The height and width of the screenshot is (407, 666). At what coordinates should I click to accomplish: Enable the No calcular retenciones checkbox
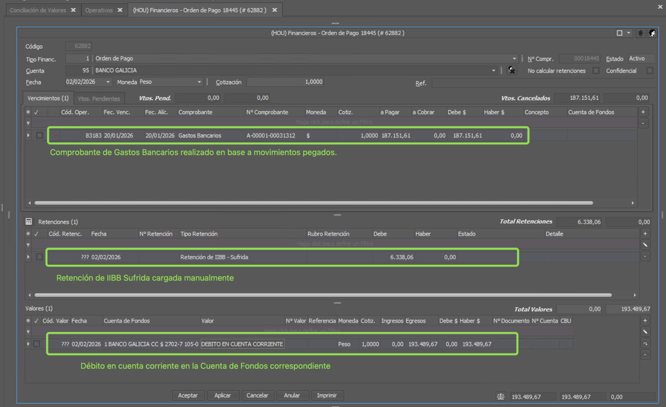[x=596, y=70]
